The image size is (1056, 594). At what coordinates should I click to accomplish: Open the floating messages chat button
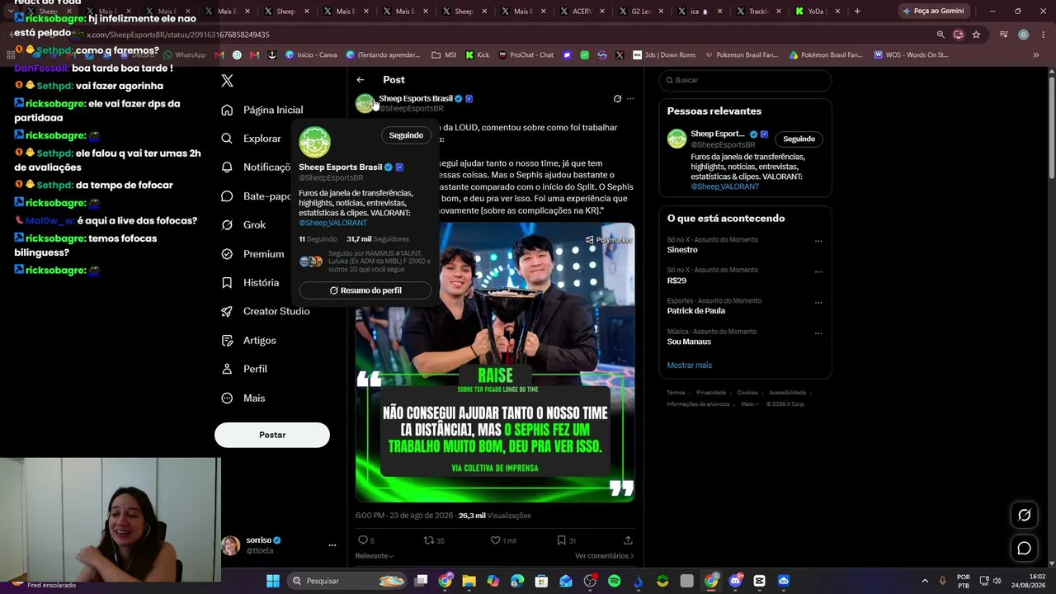pos(1024,548)
